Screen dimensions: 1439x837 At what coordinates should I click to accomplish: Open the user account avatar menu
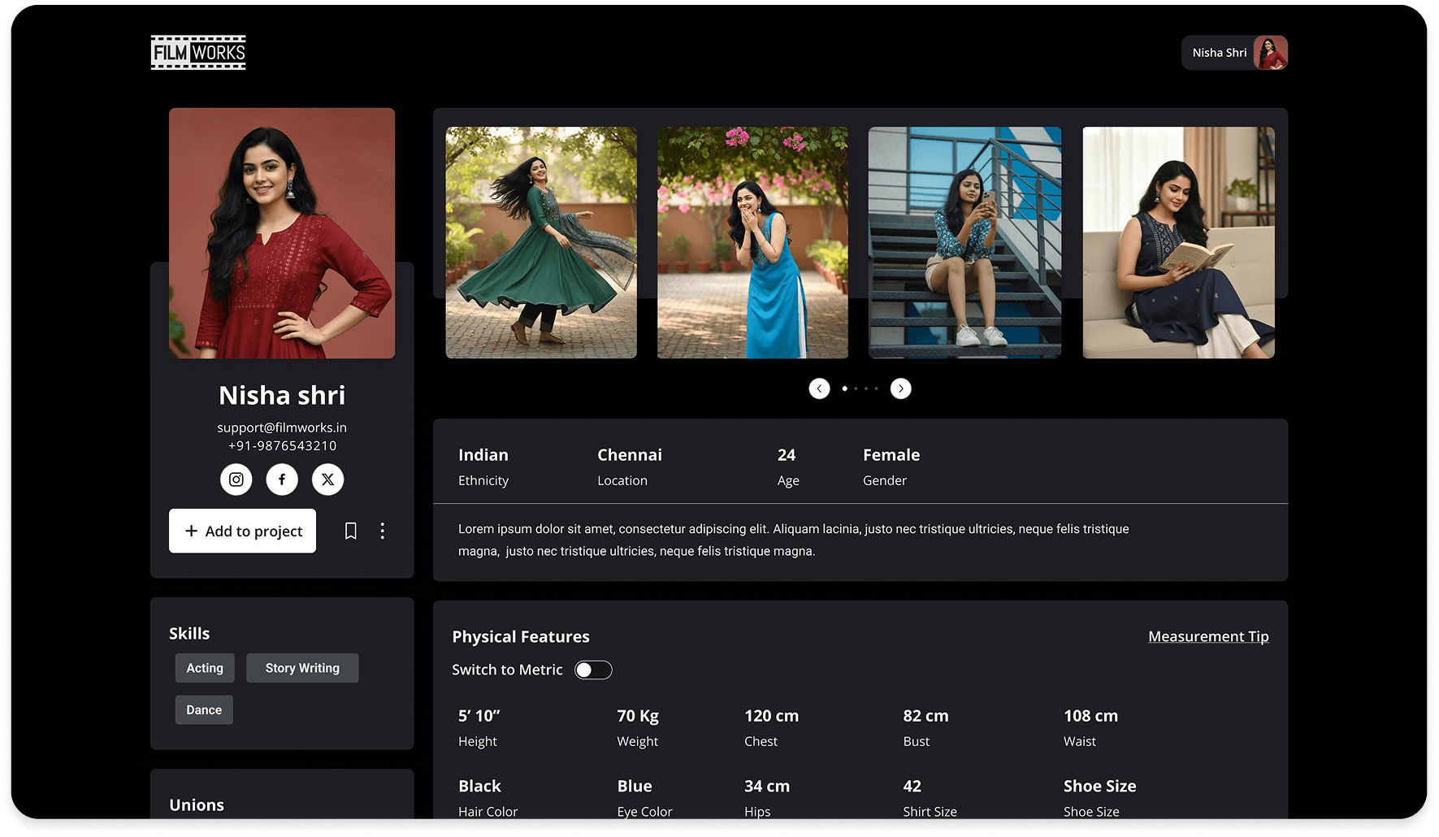pyautogui.click(x=1271, y=52)
